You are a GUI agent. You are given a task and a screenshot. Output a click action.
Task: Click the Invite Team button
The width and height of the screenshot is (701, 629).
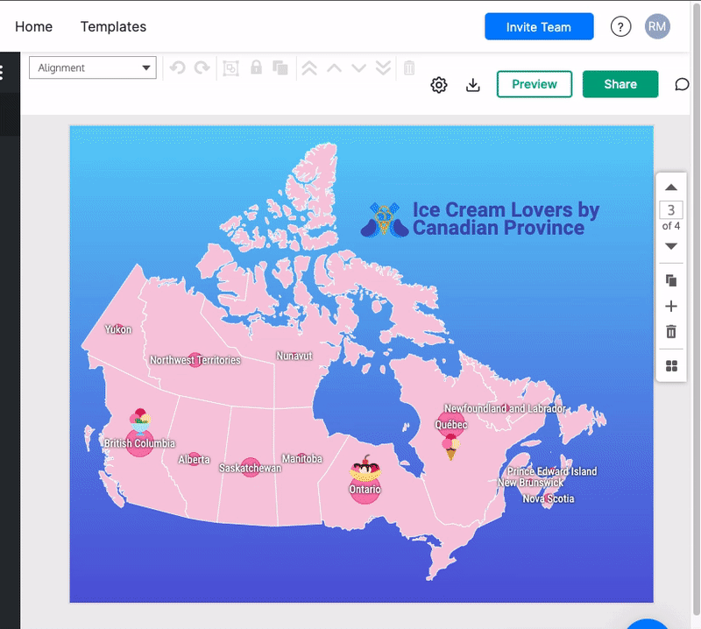(539, 27)
